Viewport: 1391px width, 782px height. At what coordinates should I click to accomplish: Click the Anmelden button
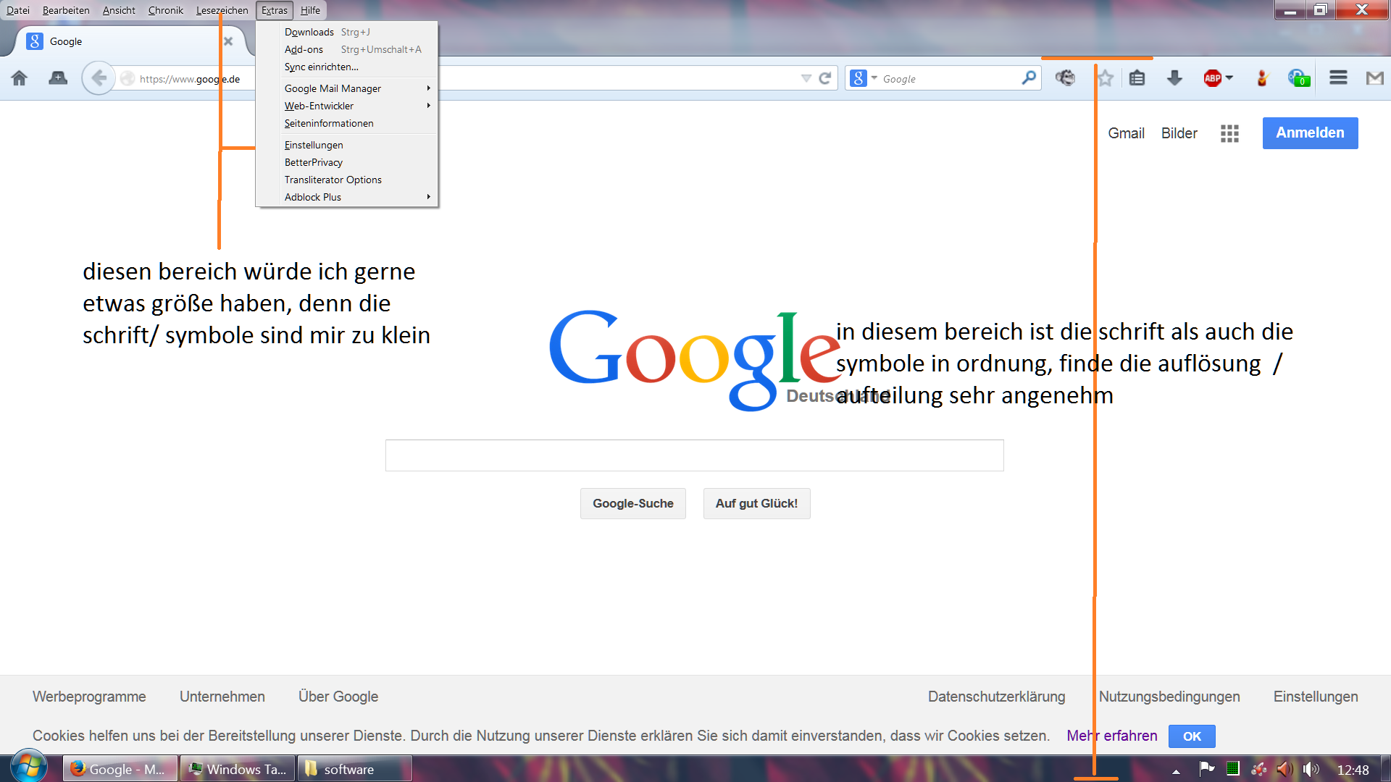pyautogui.click(x=1310, y=133)
